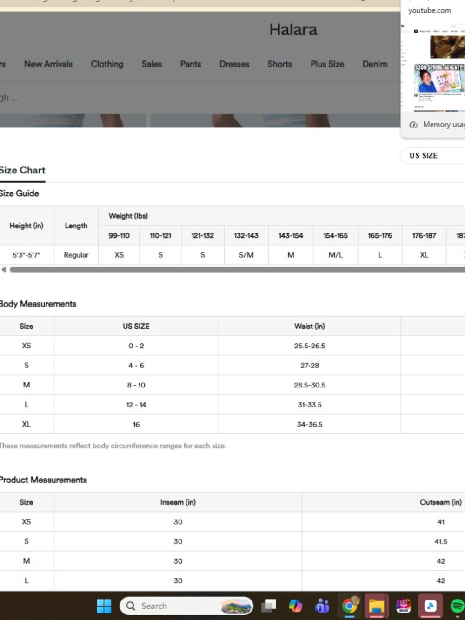The image size is (465, 620).
Task: Click the '132-143' weight column
Action: (246, 236)
